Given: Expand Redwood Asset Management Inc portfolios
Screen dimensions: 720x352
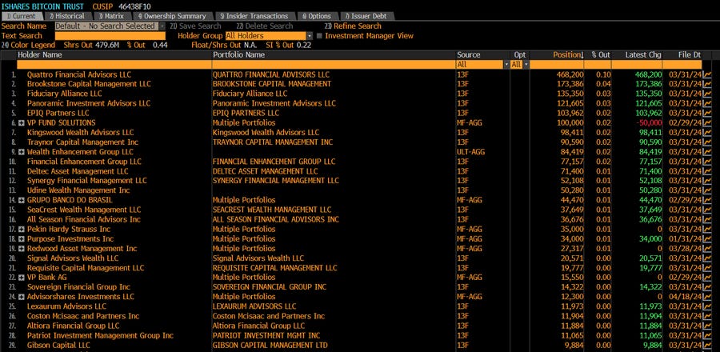Looking at the screenshot, I should click(x=22, y=248).
